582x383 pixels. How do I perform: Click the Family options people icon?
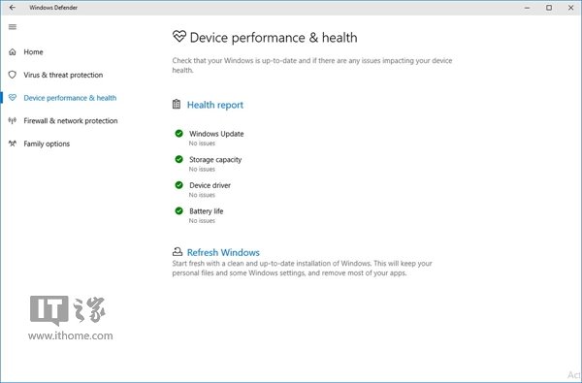(13, 144)
